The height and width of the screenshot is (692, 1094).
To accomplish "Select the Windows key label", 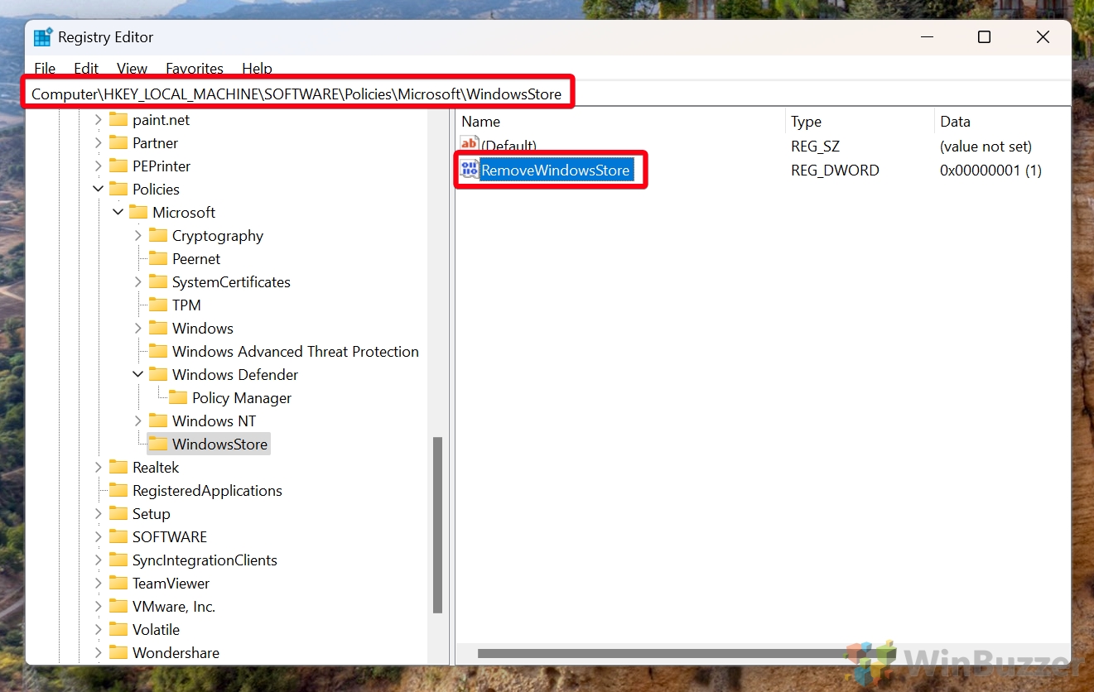I will pyautogui.click(x=203, y=329).
